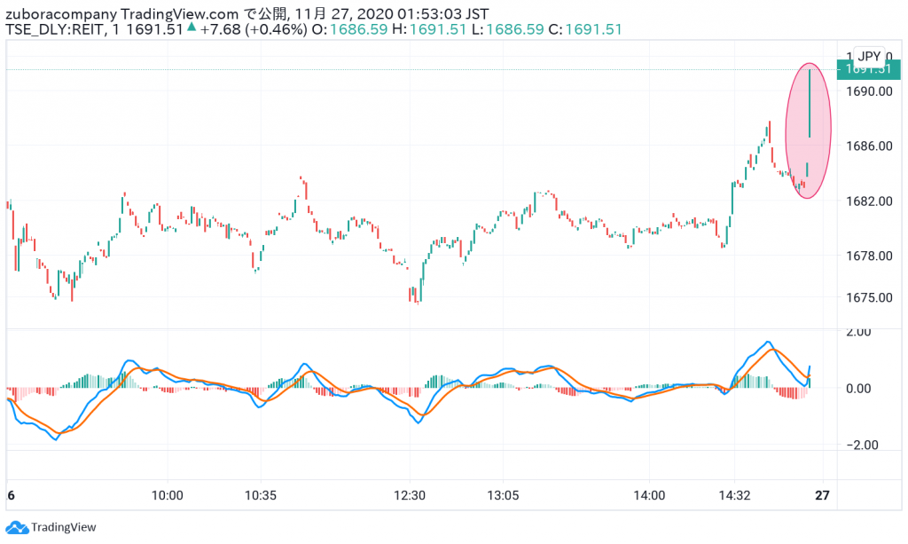Click the 1682.00 price axis label
This screenshot has width=908, height=544.
click(x=865, y=201)
